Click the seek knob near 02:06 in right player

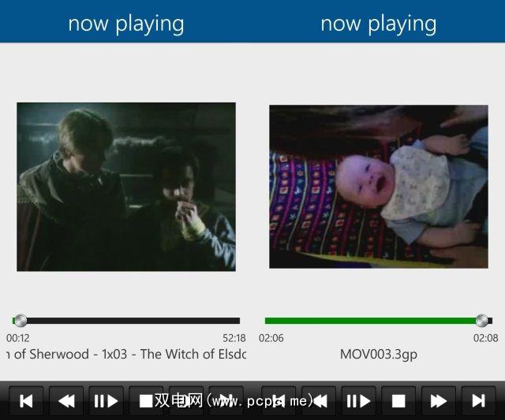pos(482,321)
